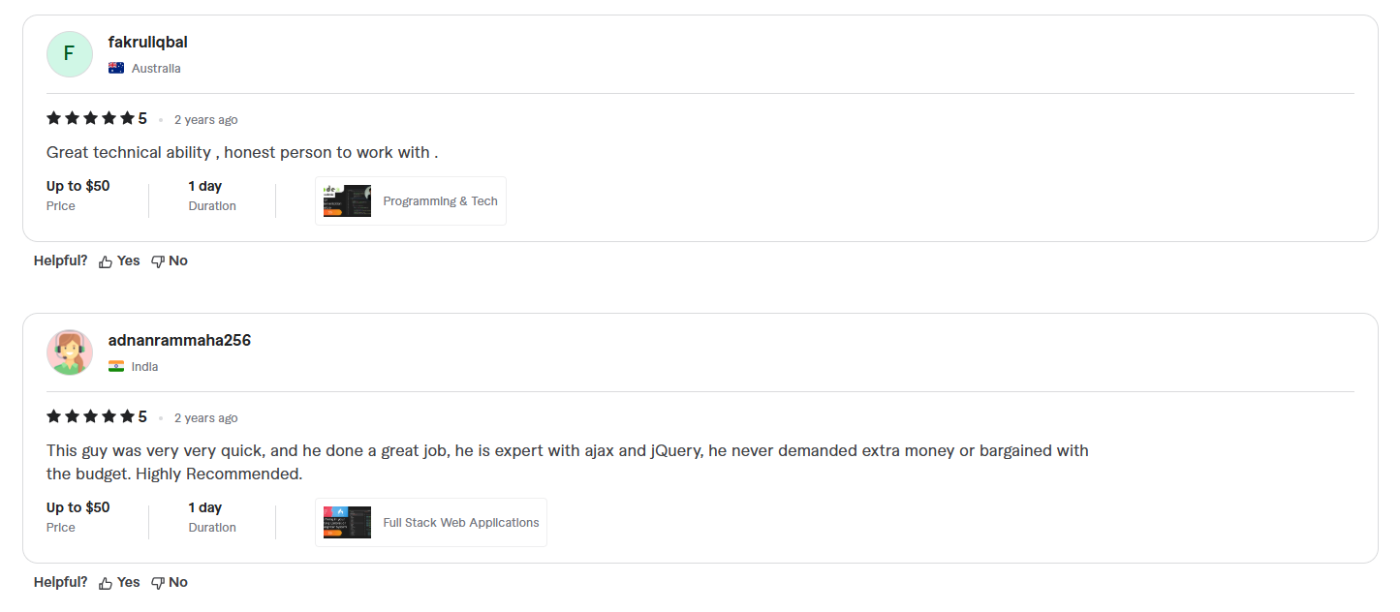Screen dimensions: 1400x612
Task: Select the 'Up to $50' price label
Action: click(x=78, y=185)
